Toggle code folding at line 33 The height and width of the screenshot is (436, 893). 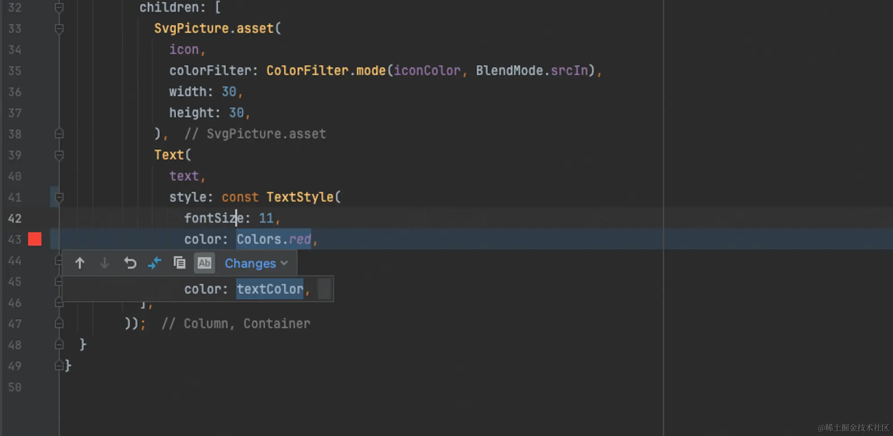pyautogui.click(x=58, y=28)
